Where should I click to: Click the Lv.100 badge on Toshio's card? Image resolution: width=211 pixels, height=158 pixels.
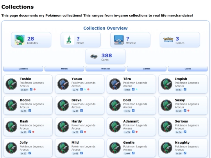24,90
